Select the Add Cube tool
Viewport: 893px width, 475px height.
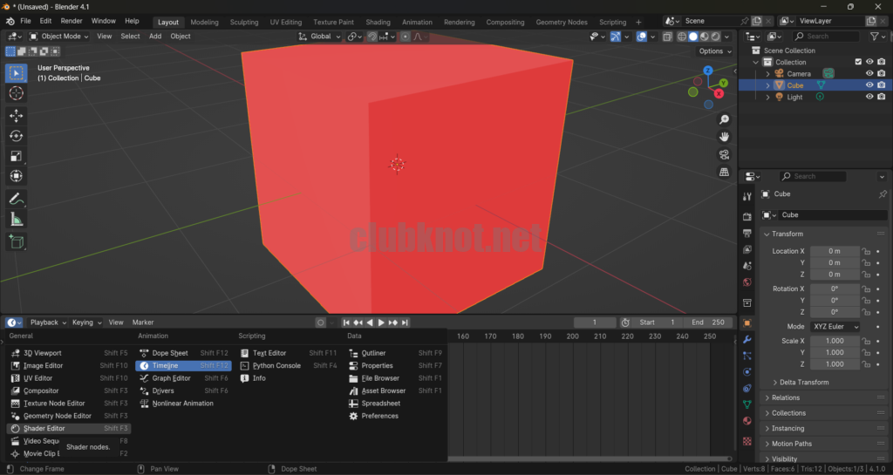click(x=16, y=241)
